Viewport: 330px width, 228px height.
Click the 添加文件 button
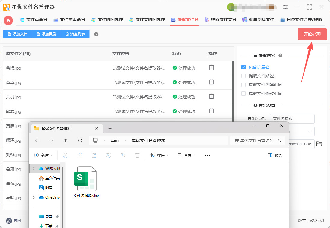click(17, 34)
